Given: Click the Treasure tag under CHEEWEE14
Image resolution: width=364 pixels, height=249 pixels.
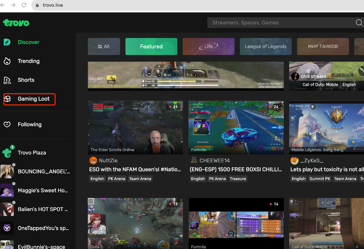Looking at the screenshot, I should click(238, 179).
